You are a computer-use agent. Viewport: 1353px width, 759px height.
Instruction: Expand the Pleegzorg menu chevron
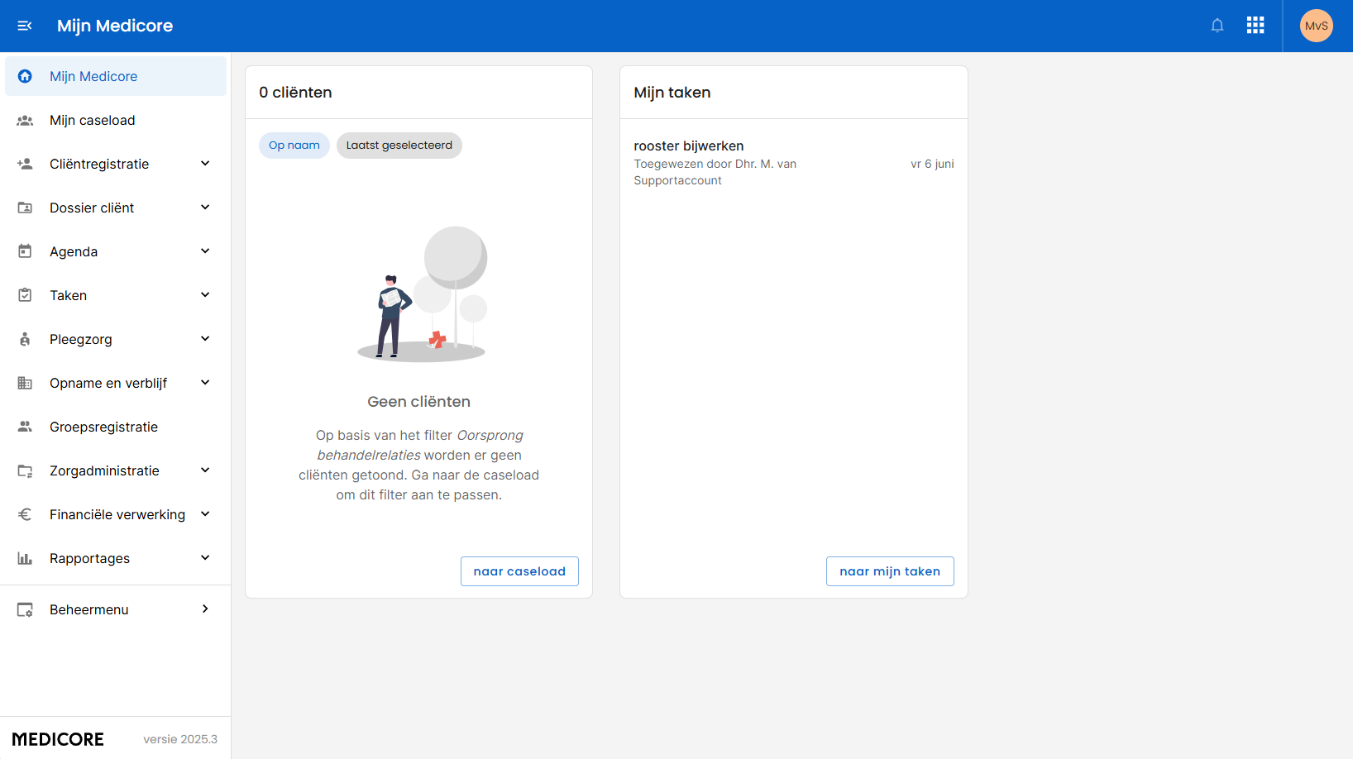[205, 339]
